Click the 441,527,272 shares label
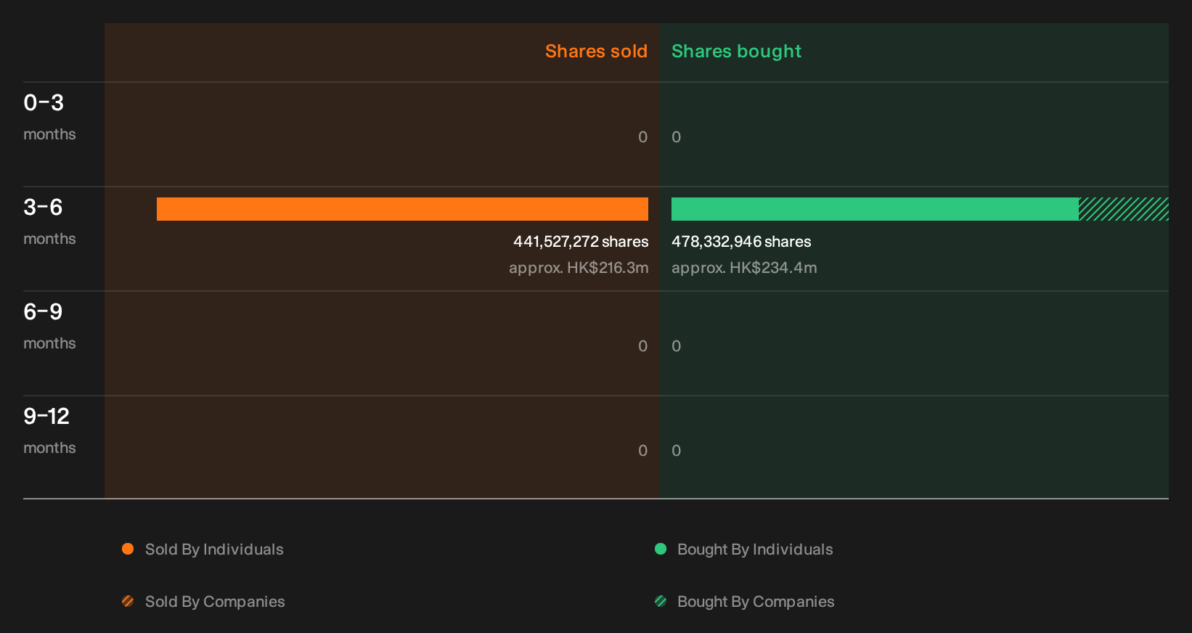Image resolution: width=1192 pixels, height=633 pixels. pyautogui.click(x=581, y=242)
